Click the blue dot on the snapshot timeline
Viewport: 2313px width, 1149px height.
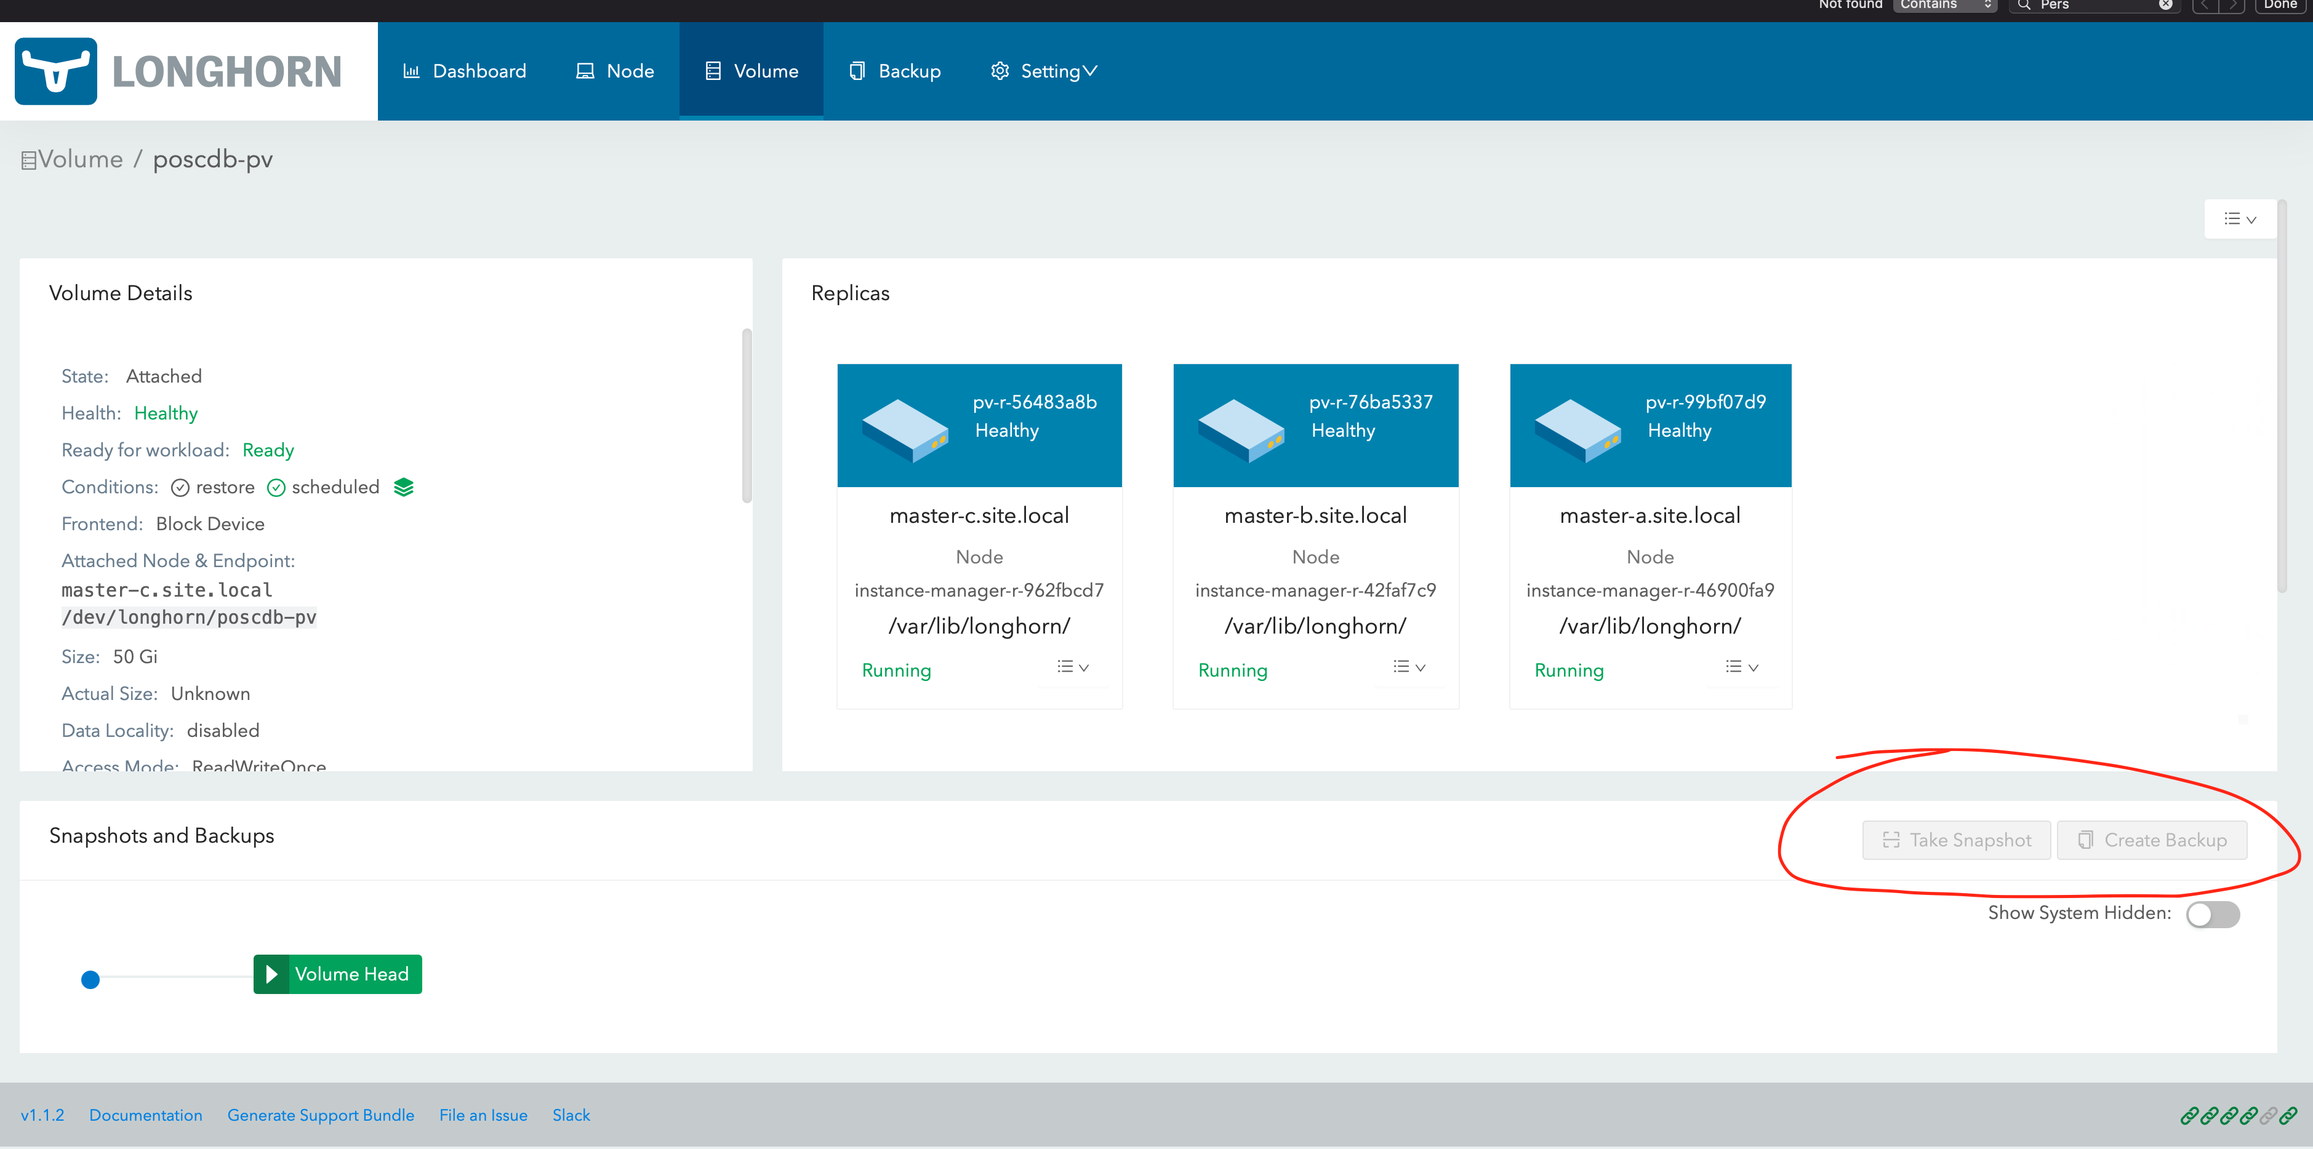(90, 980)
